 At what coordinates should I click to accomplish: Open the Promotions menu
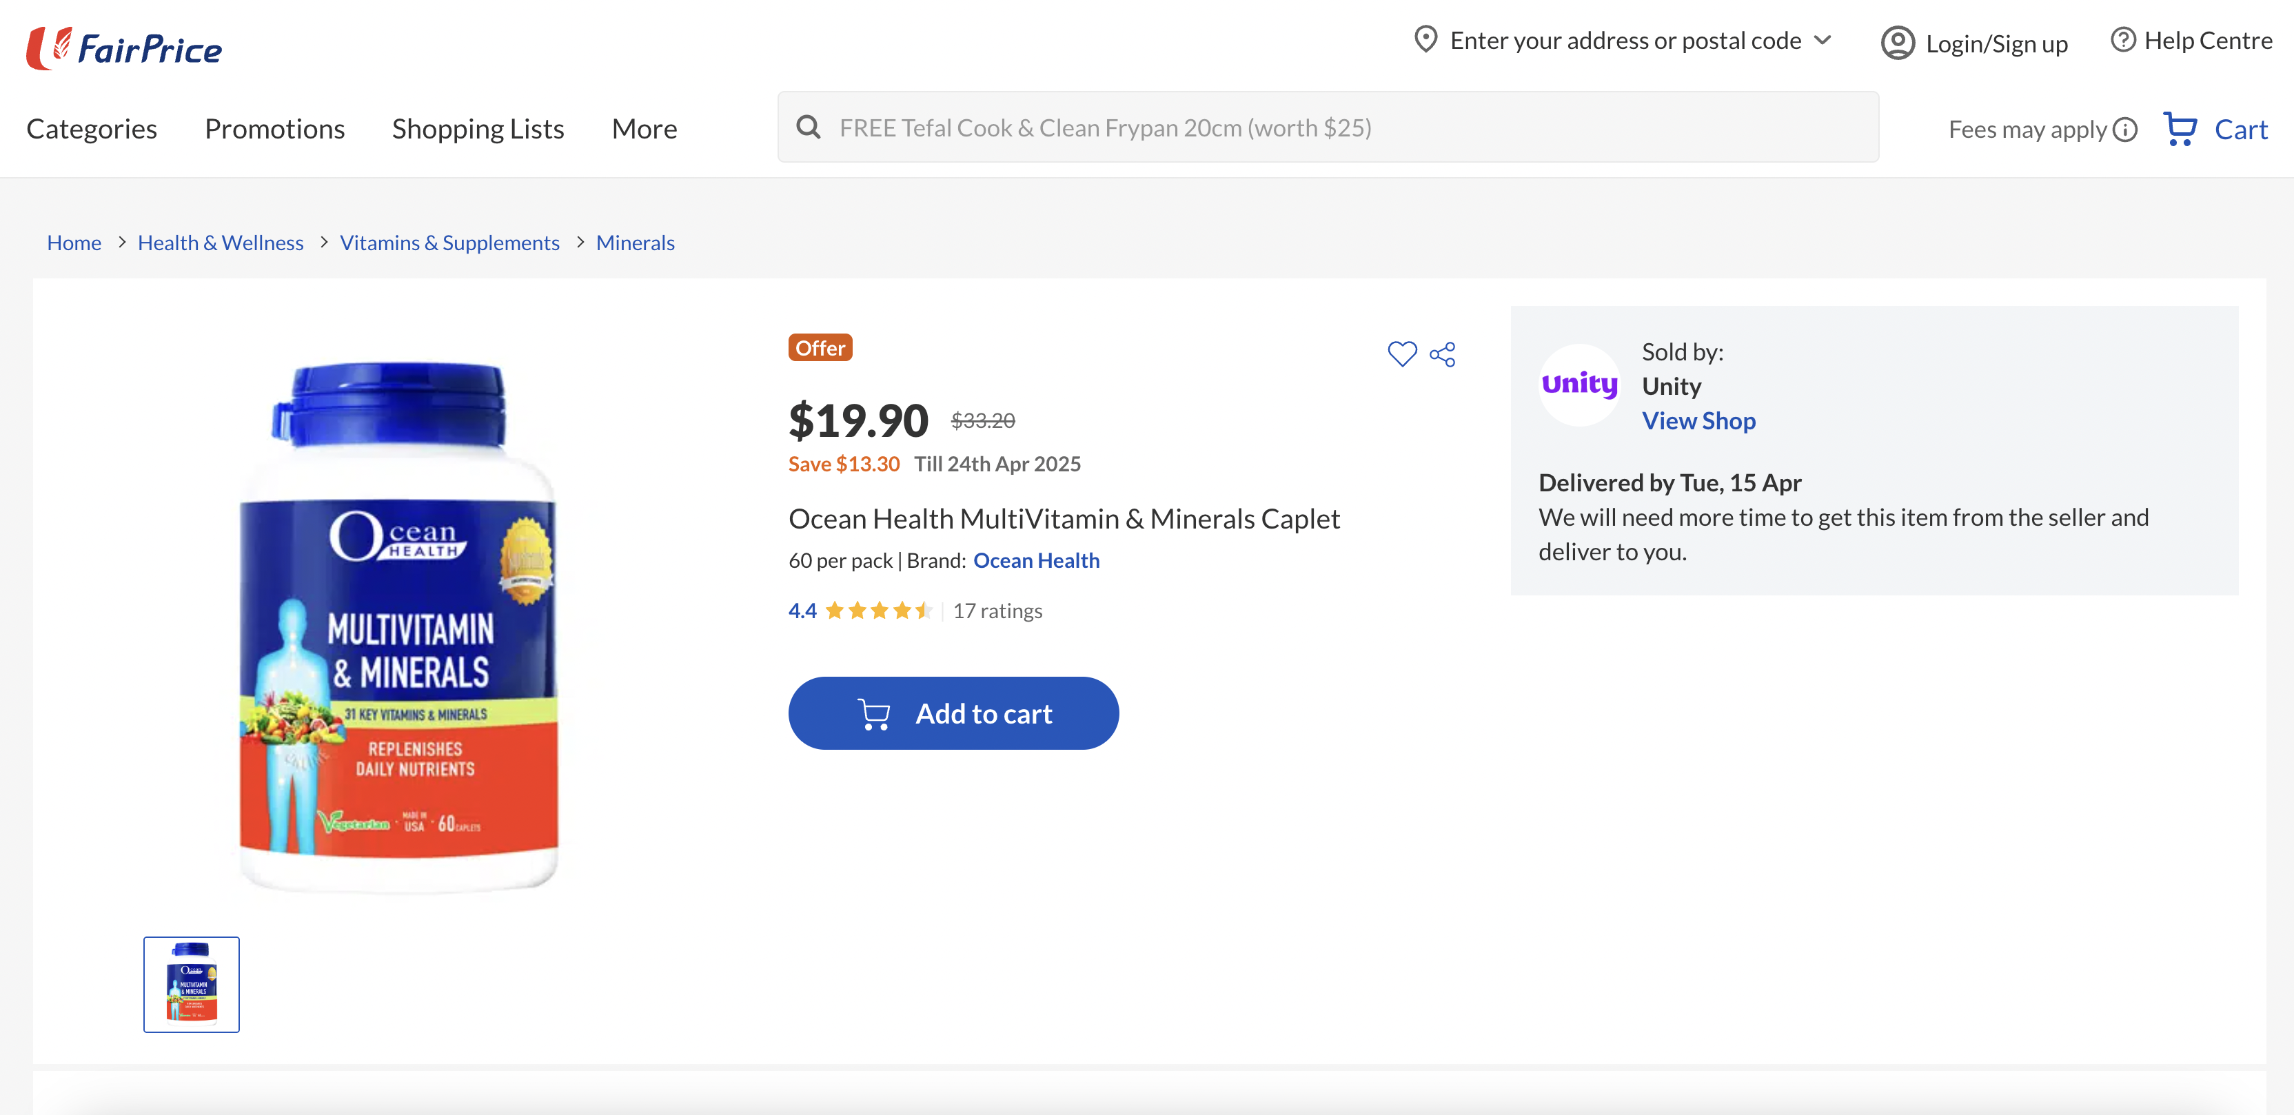pos(274,129)
